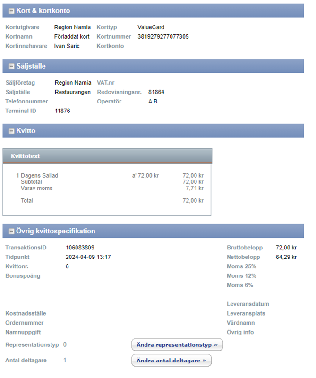Click card number 3819279277077305
Image resolution: width=316 pixels, height=378 pixels.
(163, 36)
